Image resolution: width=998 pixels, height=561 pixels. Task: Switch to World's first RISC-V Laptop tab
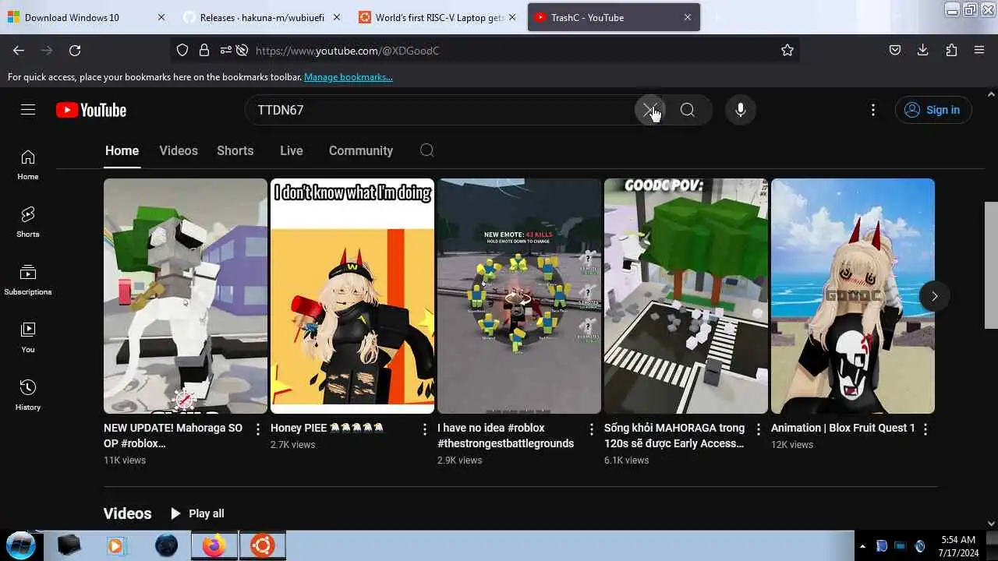(x=438, y=17)
